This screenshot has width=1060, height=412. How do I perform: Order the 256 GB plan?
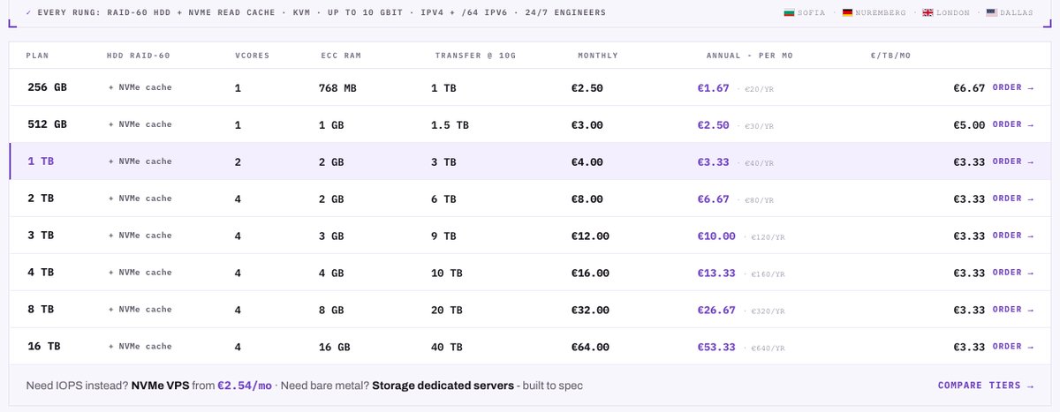click(x=1012, y=87)
